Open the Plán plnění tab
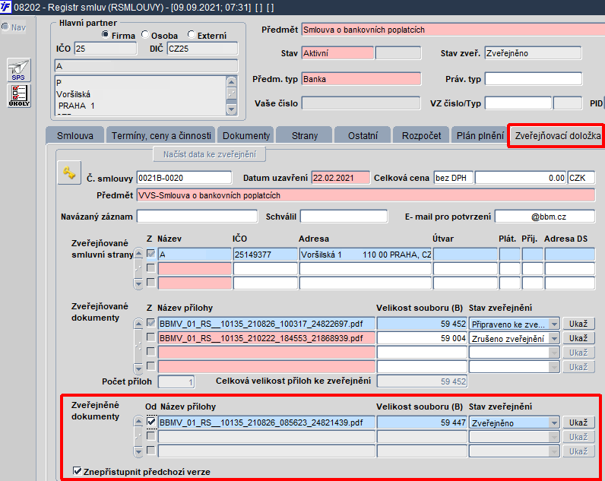 480,136
